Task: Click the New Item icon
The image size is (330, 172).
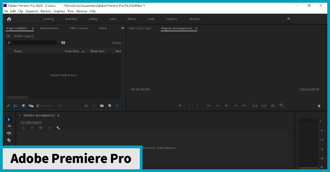Action: click(x=110, y=106)
